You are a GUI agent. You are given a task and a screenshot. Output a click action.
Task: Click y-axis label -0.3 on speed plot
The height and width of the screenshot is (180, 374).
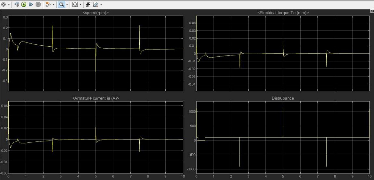point(5,81)
